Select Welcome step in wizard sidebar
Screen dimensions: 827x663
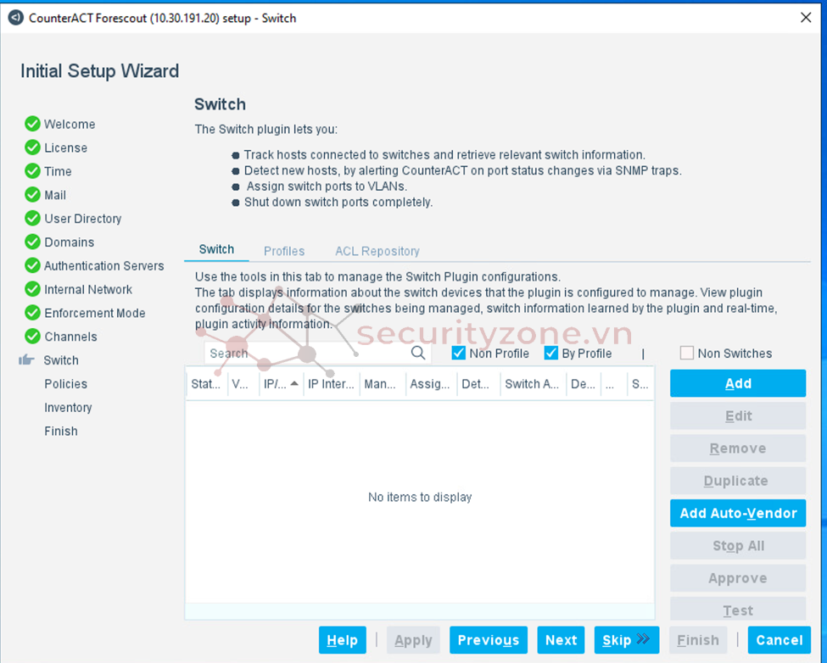pyautogui.click(x=70, y=125)
